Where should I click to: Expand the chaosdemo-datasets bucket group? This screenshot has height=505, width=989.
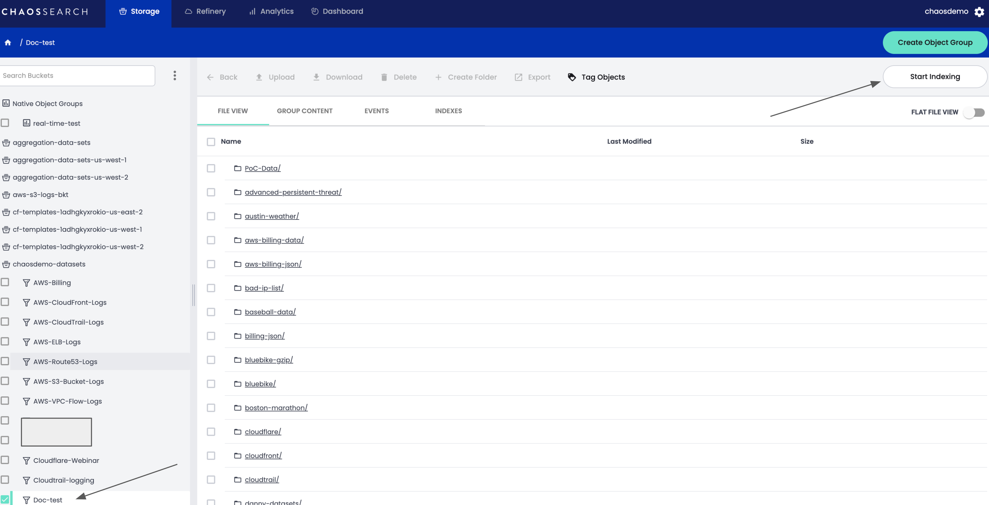49,263
